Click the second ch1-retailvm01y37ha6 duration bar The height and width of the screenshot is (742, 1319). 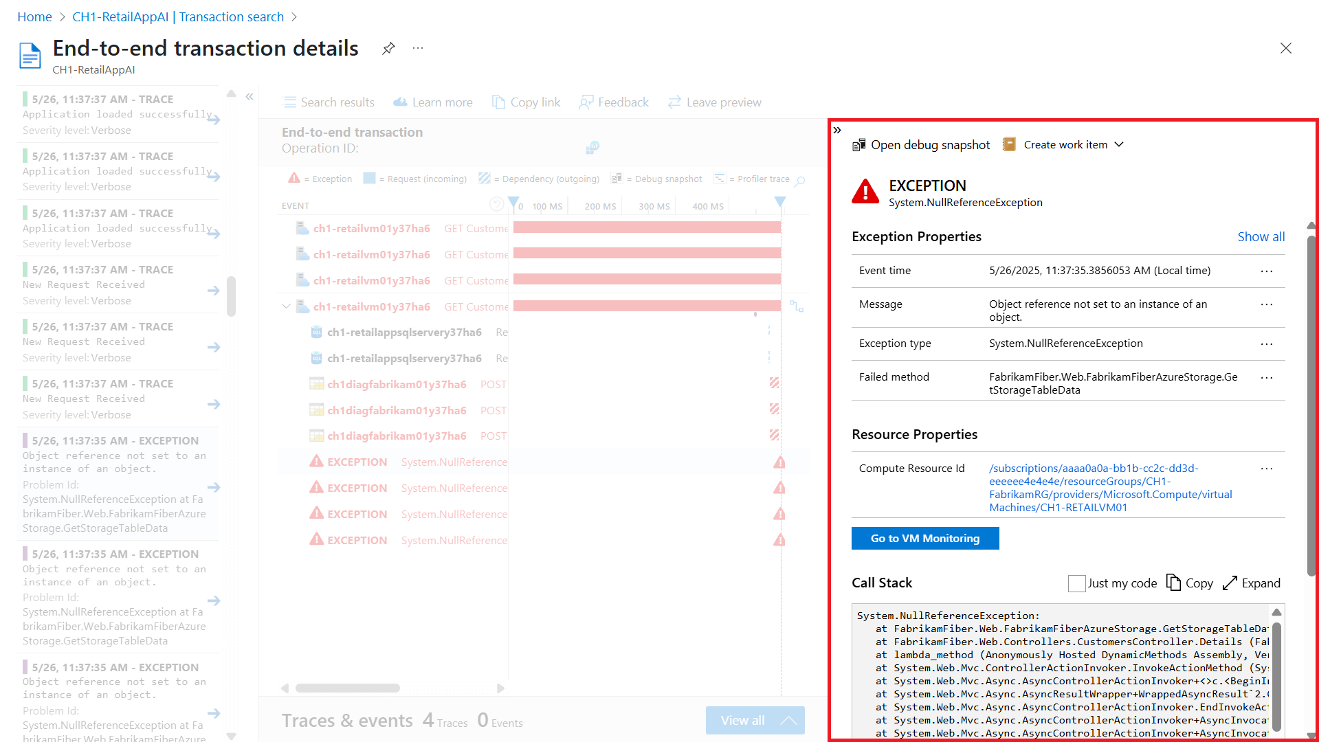pyautogui.click(x=647, y=254)
